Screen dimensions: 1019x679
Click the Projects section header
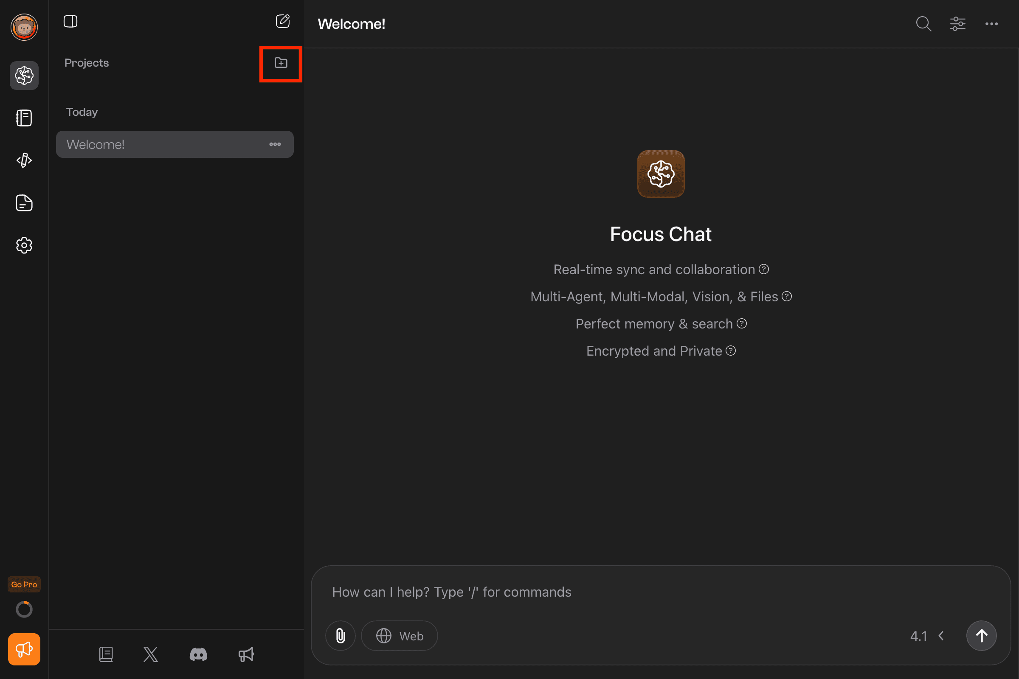click(86, 63)
